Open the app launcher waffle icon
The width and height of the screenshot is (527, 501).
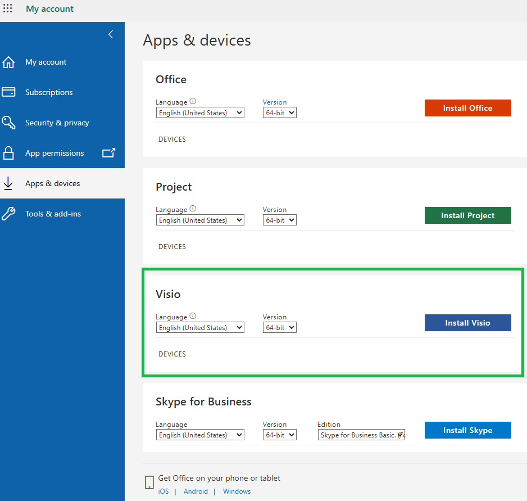click(x=7, y=8)
